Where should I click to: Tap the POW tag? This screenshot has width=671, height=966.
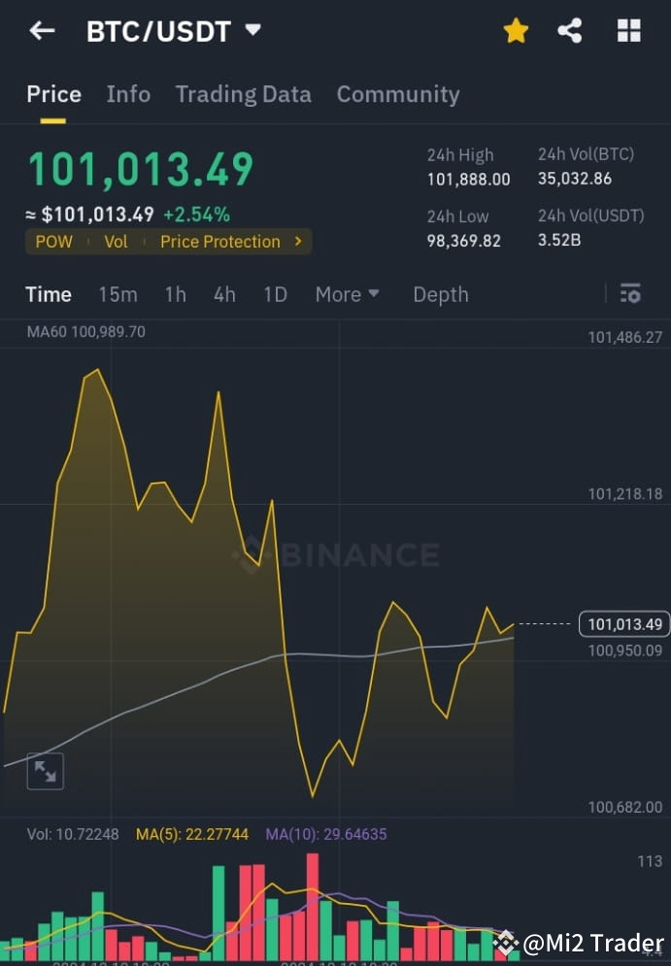pyautogui.click(x=53, y=242)
